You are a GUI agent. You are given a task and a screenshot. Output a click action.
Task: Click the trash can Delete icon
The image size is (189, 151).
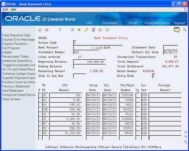click(x=94, y=30)
